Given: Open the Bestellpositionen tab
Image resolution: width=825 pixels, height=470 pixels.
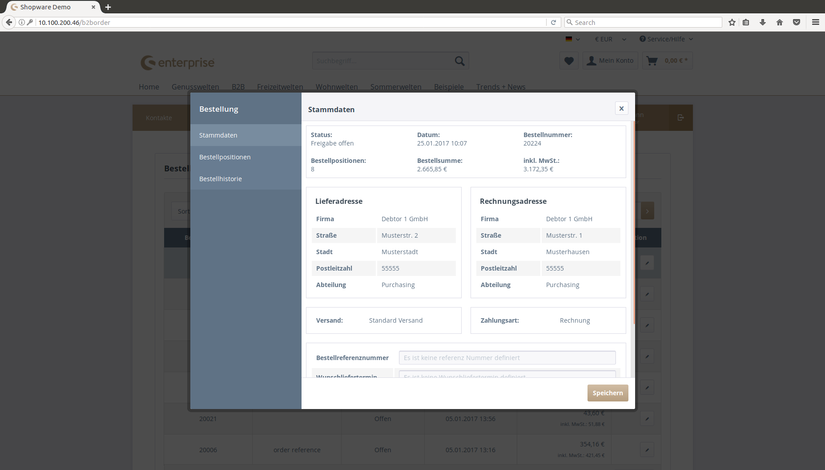Looking at the screenshot, I should [225, 157].
